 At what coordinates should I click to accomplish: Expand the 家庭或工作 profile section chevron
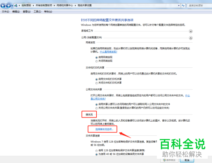191,31
